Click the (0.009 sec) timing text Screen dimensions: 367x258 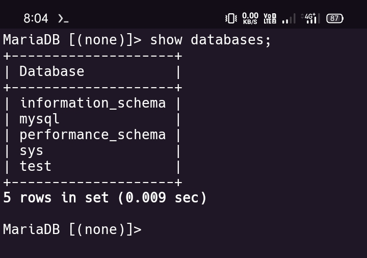point(162,198)
